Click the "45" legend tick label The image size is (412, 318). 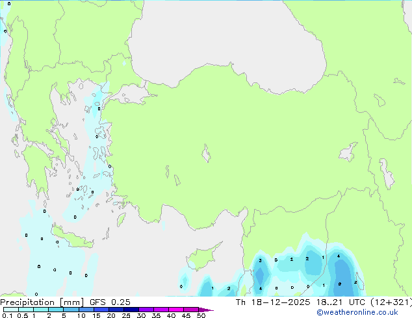click(186, 315)
